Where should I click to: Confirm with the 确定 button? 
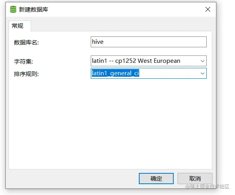(x=156, y=178)
